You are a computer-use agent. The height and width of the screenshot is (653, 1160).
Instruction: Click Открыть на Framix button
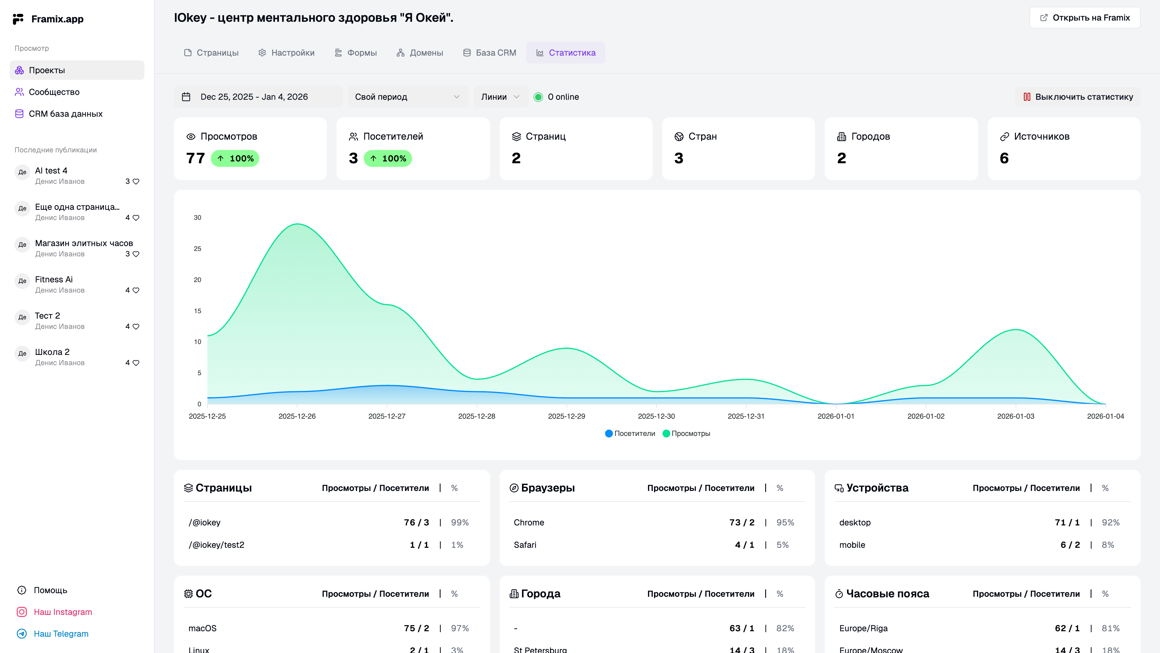(x=1085, y=18)
